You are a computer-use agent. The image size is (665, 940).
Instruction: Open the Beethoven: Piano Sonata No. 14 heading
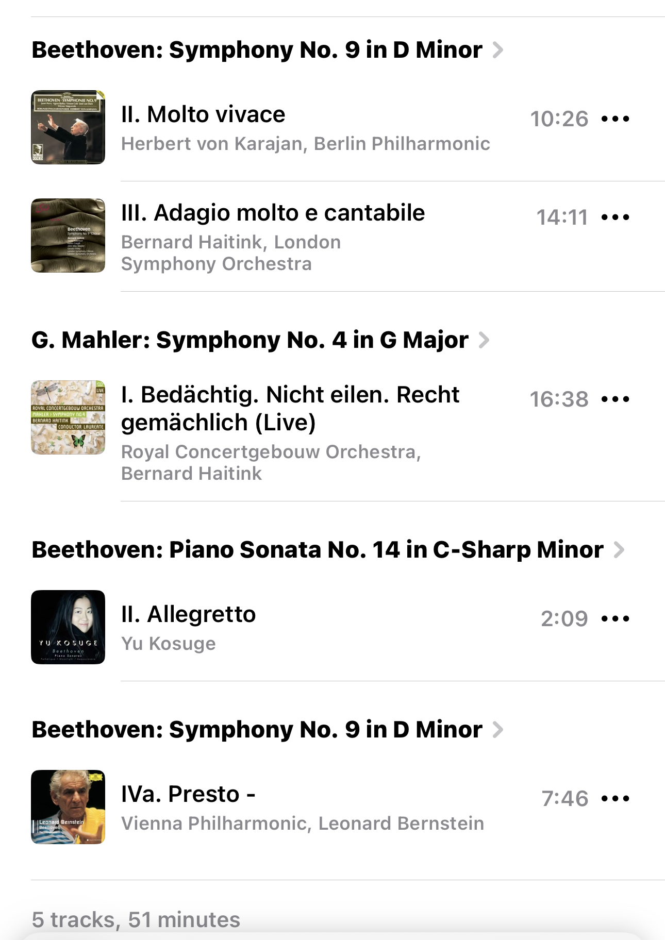(x=318, y=550)
